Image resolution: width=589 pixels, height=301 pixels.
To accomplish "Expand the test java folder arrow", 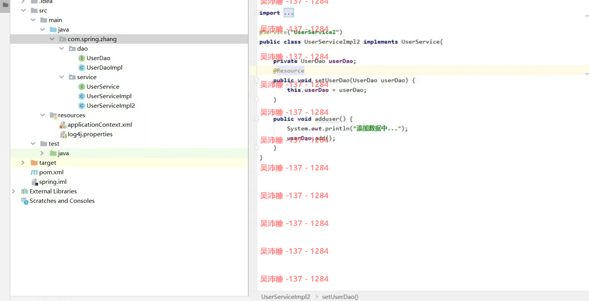I will [x=42, y=153].
